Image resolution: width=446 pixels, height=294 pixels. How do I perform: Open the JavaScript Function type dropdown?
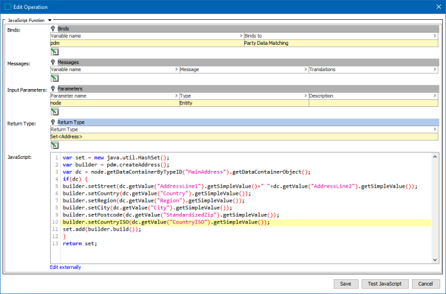pos(49,20)
